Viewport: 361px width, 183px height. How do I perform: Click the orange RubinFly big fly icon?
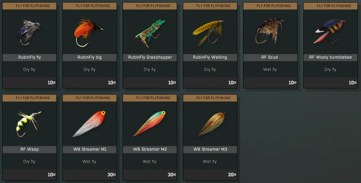[x=89, y=32]
